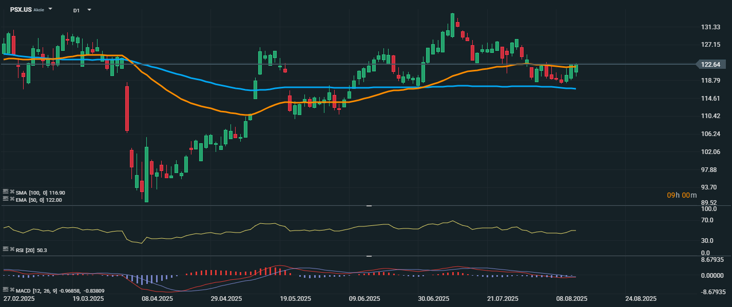Open settings icon for SMA indicator
This screenshot has width=732, height=307.
click(6, 191)
